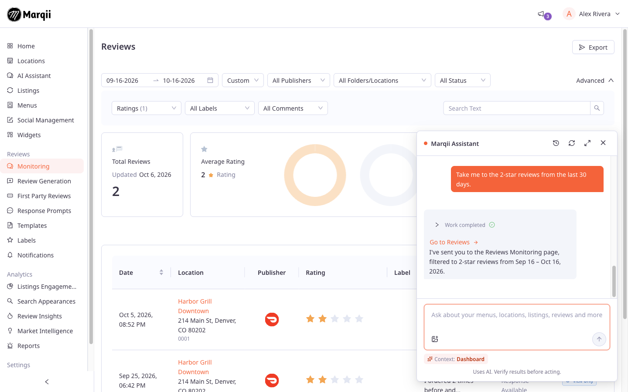Image resolution: width=628 pixels, height=392 pixels.
Task: Attach an image to assistant message
Action: pos(435,339)
